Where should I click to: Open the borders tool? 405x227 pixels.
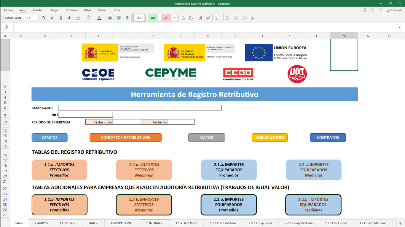[x=77, y=18]
